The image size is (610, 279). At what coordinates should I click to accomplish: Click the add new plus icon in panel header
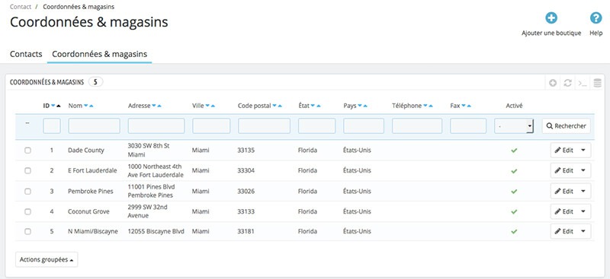[553, 83]
